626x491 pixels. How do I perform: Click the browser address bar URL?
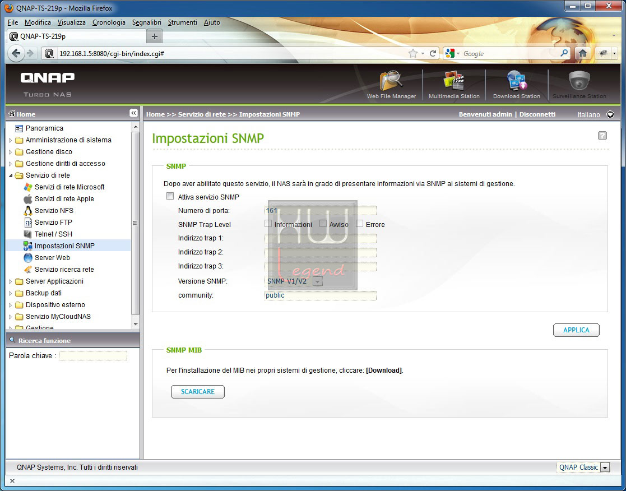[x=112, y=53]
